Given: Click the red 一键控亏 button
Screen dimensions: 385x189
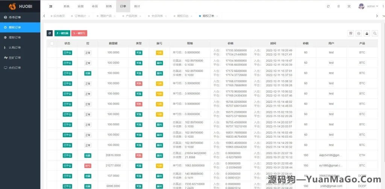Looking at the screenshot, I should click(x=79, y=33).
